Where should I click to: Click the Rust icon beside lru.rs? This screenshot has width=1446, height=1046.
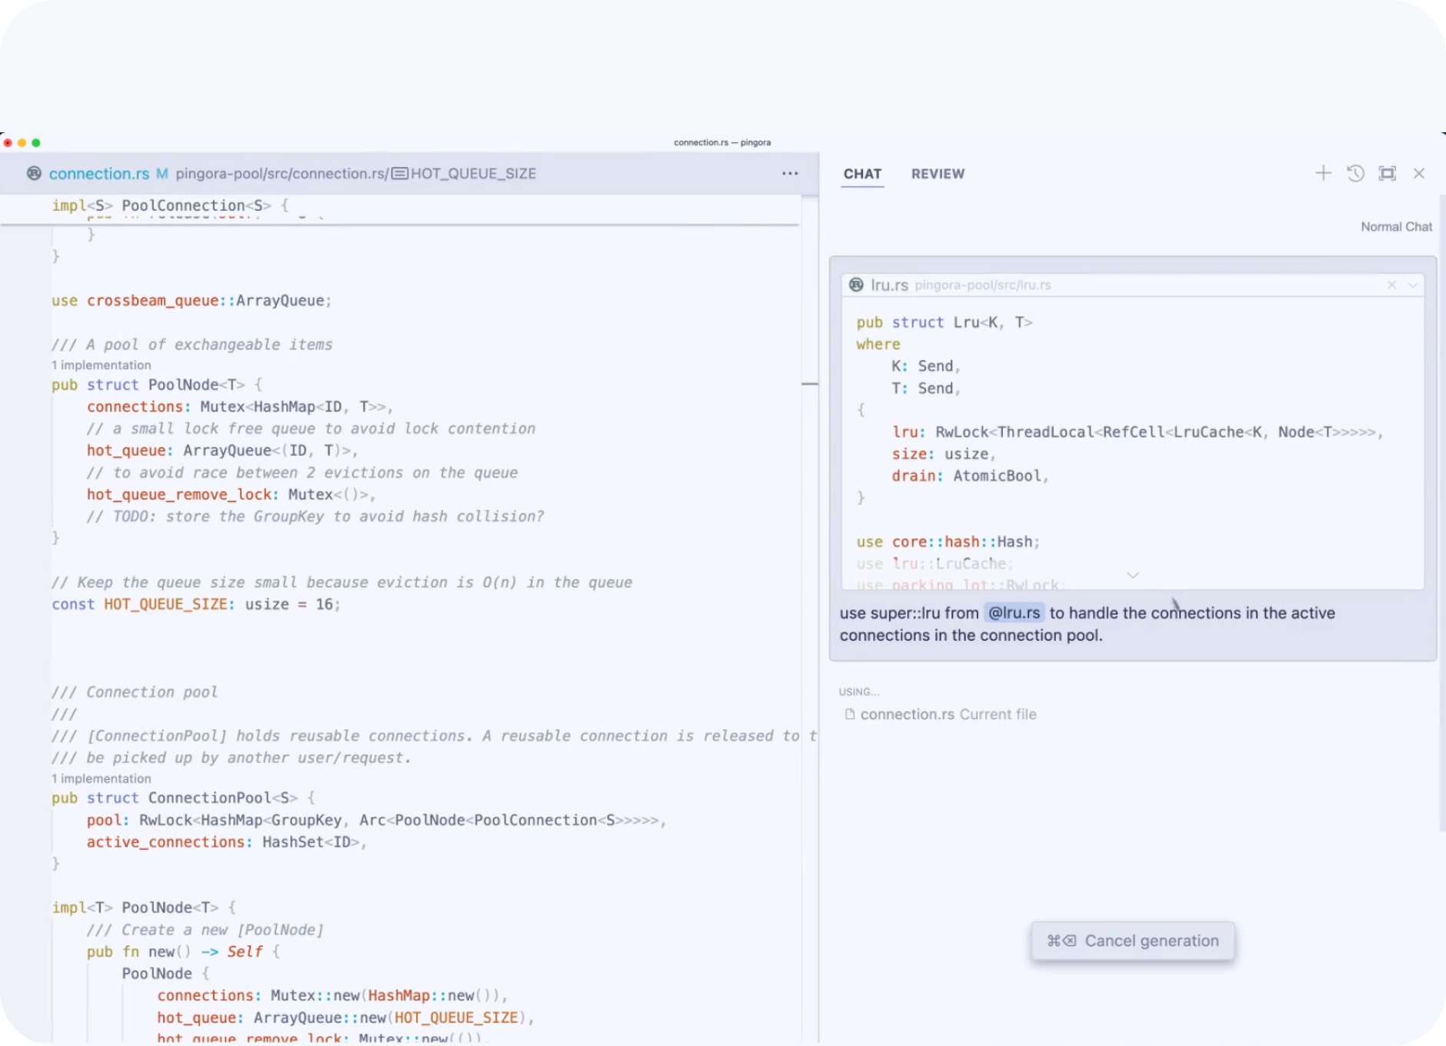tap(856, 285)
